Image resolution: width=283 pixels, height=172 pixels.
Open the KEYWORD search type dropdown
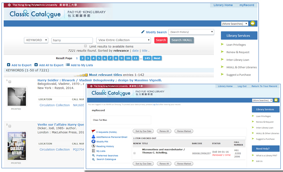click(36, 40)
